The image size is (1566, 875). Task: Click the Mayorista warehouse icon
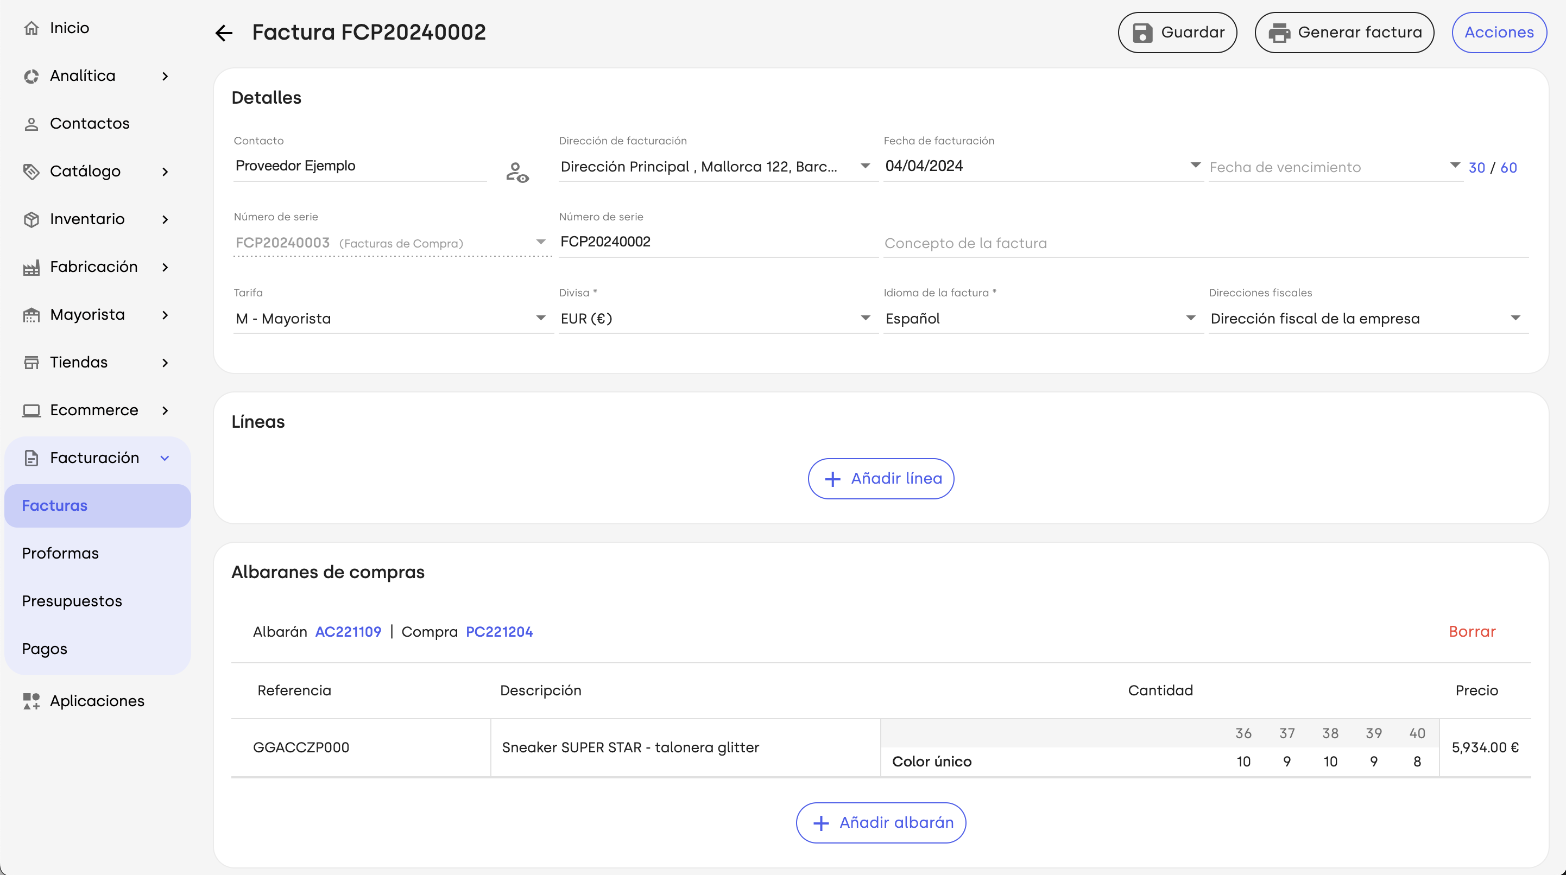click(31, 315)
